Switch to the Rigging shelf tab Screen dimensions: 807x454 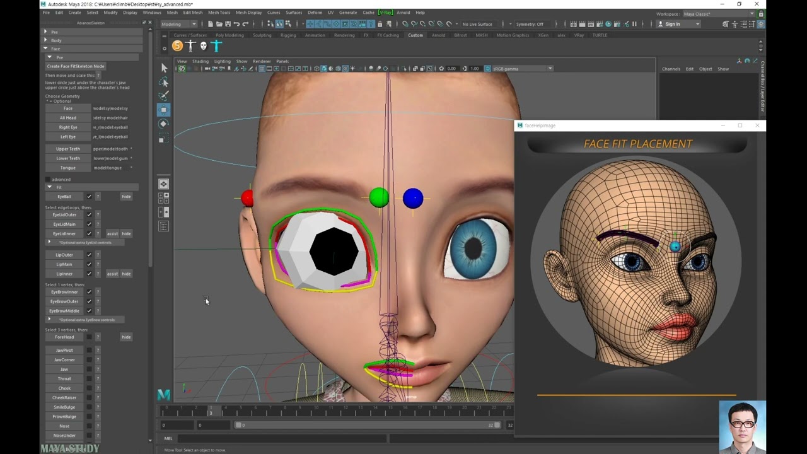[x=288, y=35]
